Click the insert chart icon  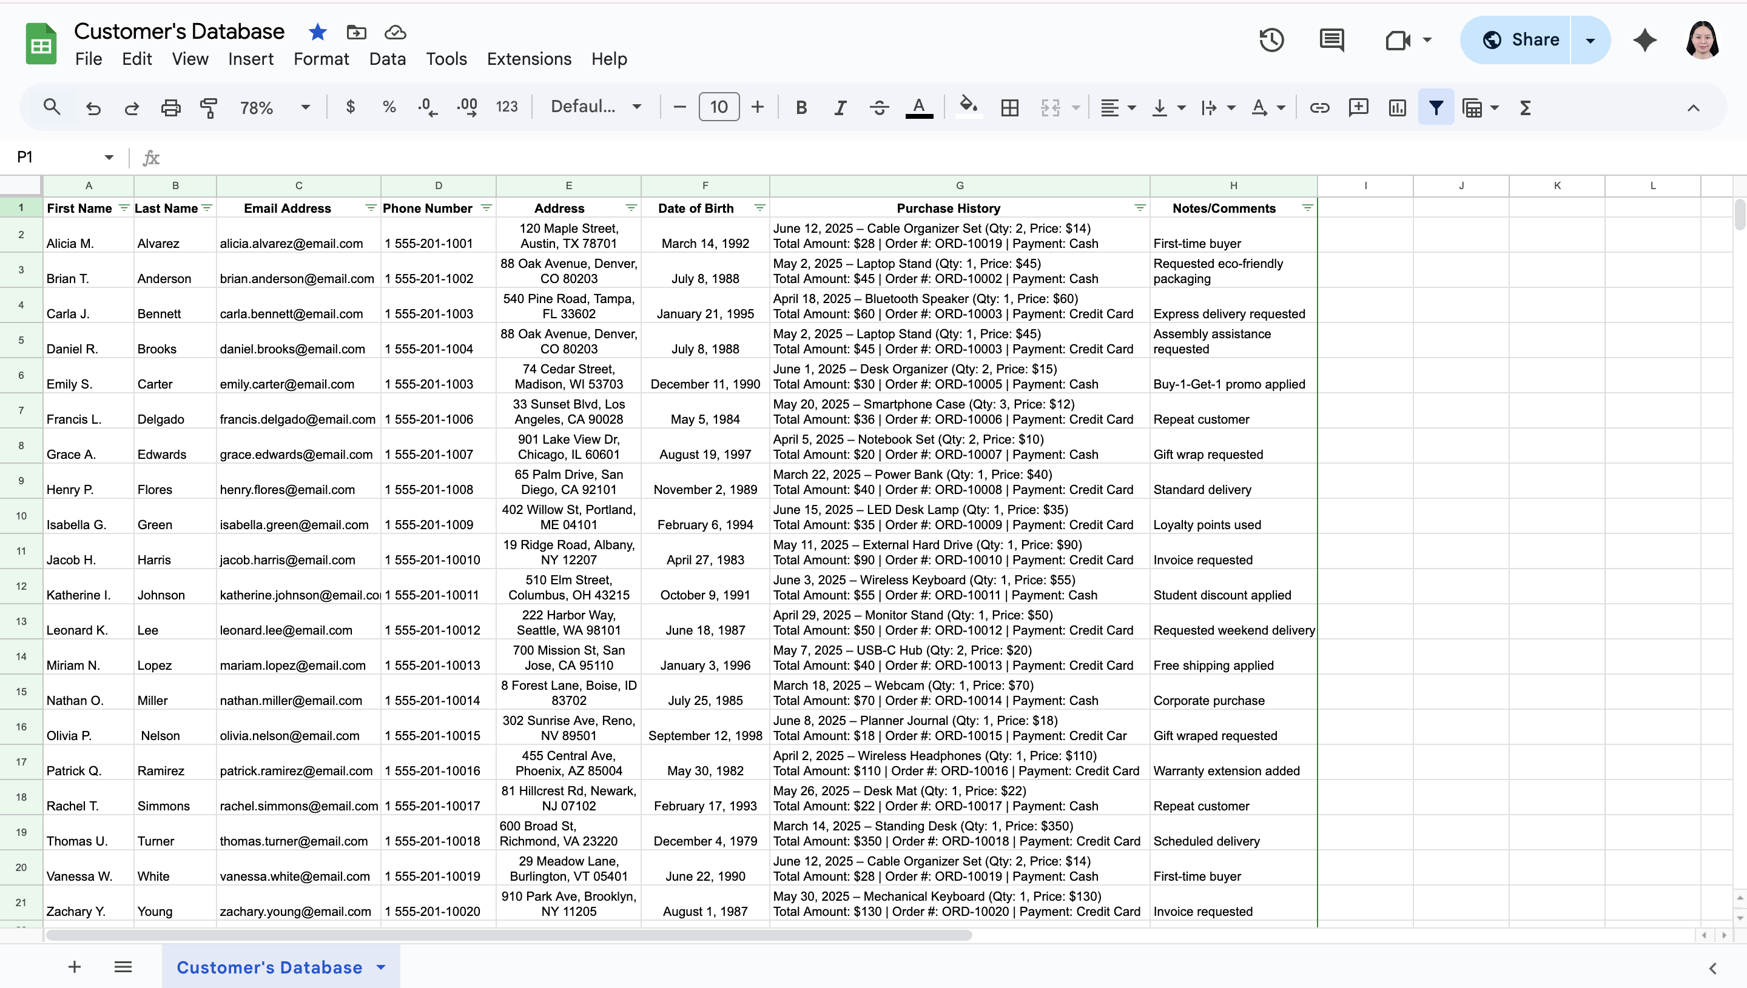pos(1398,107)
